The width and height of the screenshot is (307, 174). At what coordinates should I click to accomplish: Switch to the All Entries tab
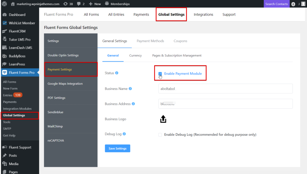pyautogui.click(x=116, y=14)
